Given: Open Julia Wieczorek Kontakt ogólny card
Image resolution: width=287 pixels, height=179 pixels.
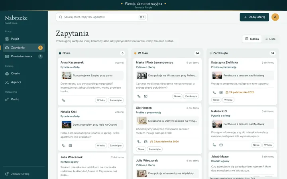Looking at the screenshot, I should tap(92, 166).
